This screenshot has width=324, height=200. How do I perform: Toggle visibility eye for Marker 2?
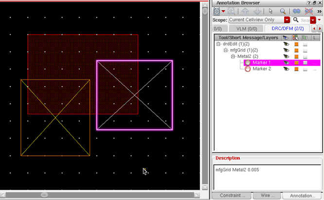(286, 69)
